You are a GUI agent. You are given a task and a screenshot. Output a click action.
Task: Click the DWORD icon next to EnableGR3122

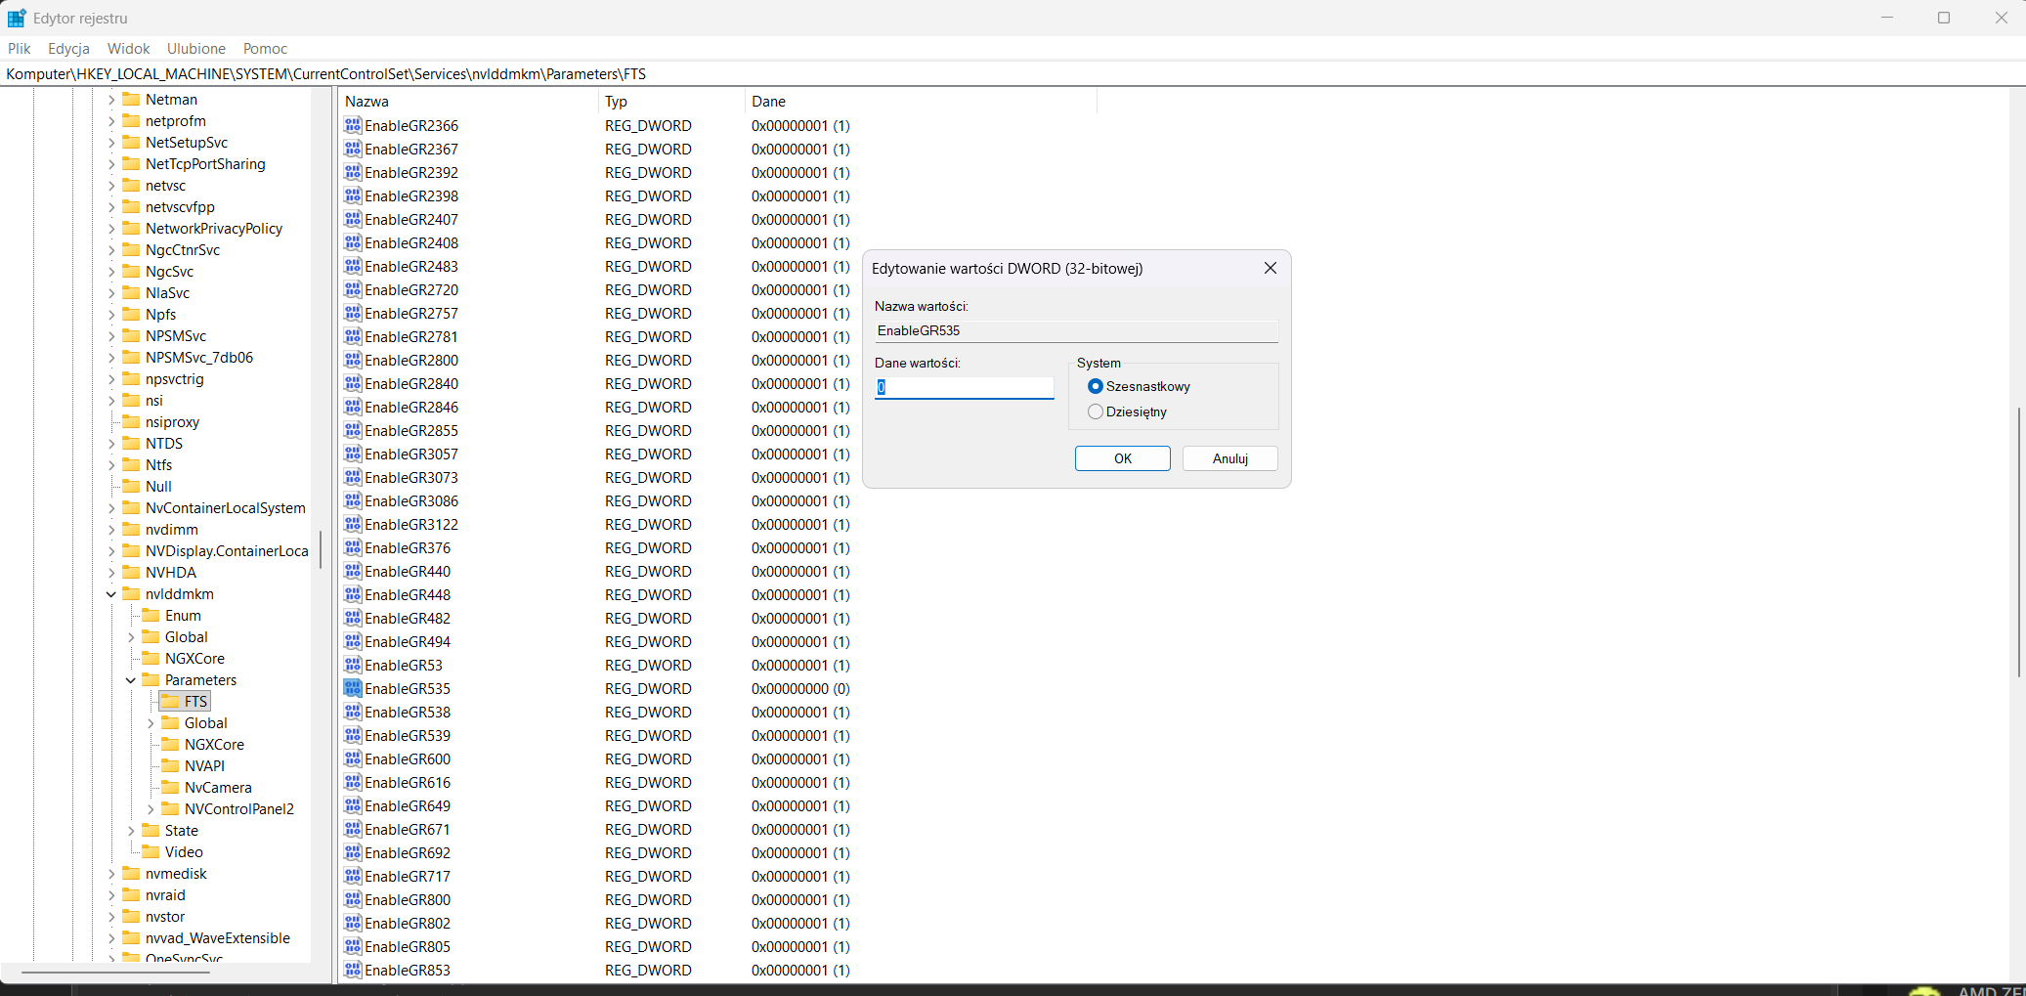coord(353,524)
